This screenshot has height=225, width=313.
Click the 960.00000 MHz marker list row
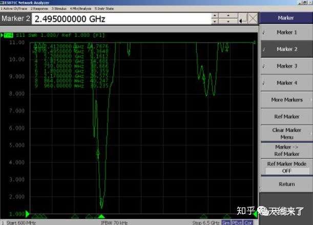(71, 86)
